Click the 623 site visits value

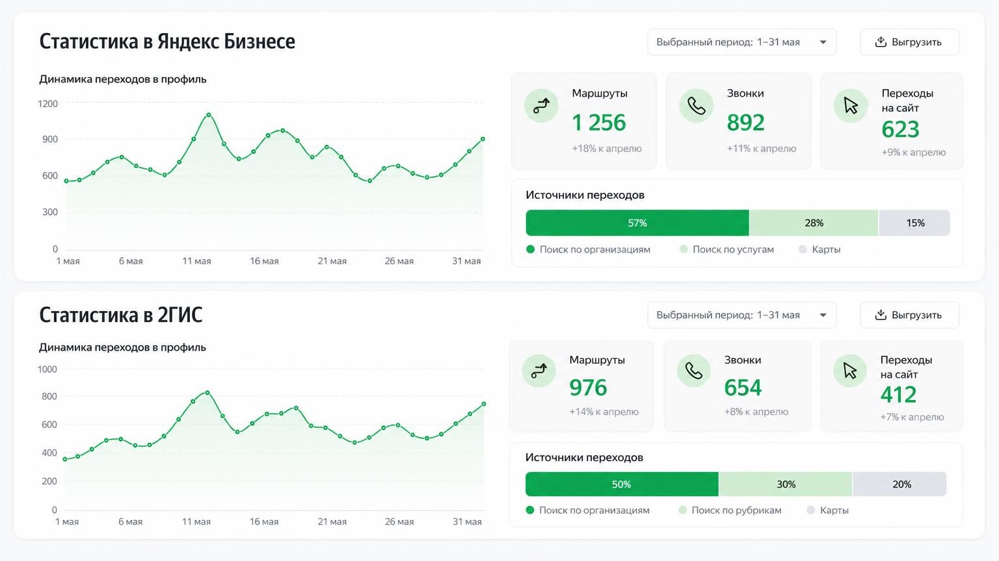tap(900, 130)
